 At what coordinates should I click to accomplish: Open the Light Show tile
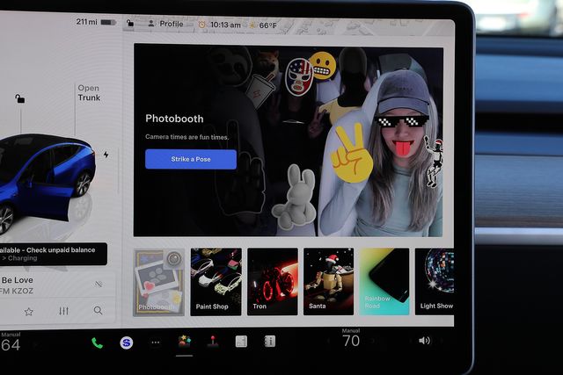(x=437, y=281)
